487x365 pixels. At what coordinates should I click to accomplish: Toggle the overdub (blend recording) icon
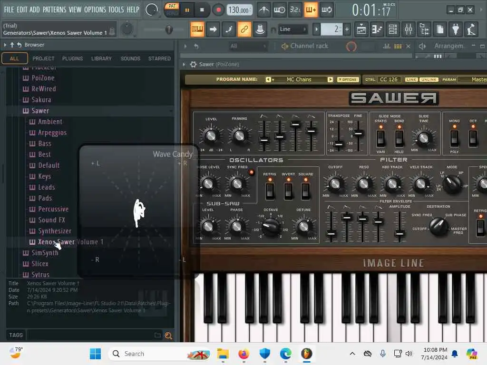coord(311,10)
